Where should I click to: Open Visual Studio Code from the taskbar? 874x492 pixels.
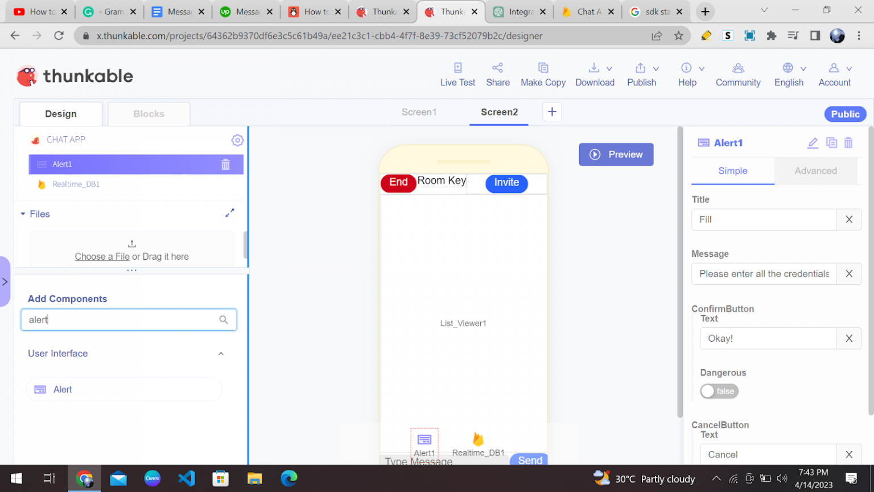(187, 478)
